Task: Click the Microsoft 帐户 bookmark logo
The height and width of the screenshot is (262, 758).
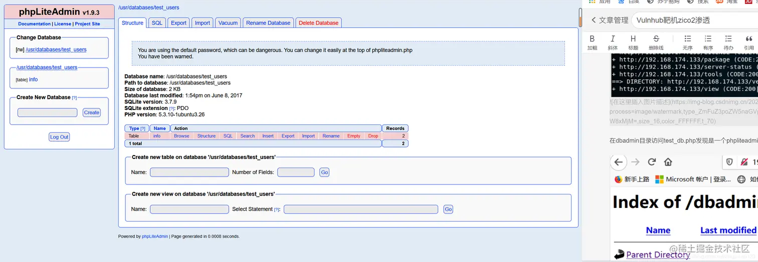Action: point(659,179)
